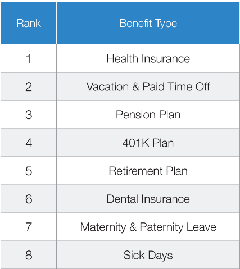Screen dimensions: 240x269
Task: Click rank number 7 cell
Action: [29, 227]
